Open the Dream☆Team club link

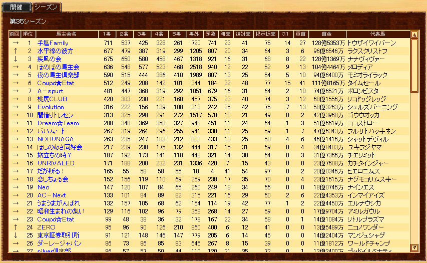click(x=58, y=123)
